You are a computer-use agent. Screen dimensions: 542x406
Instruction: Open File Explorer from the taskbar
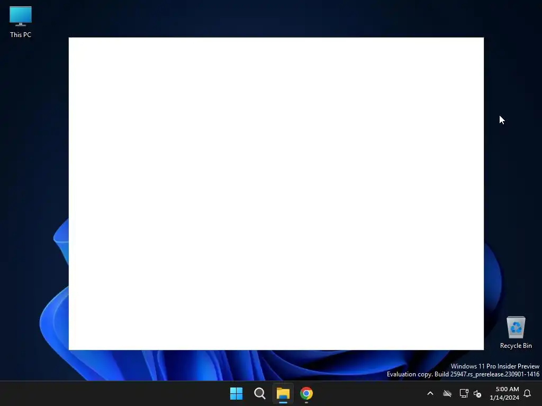pos(283,393)
